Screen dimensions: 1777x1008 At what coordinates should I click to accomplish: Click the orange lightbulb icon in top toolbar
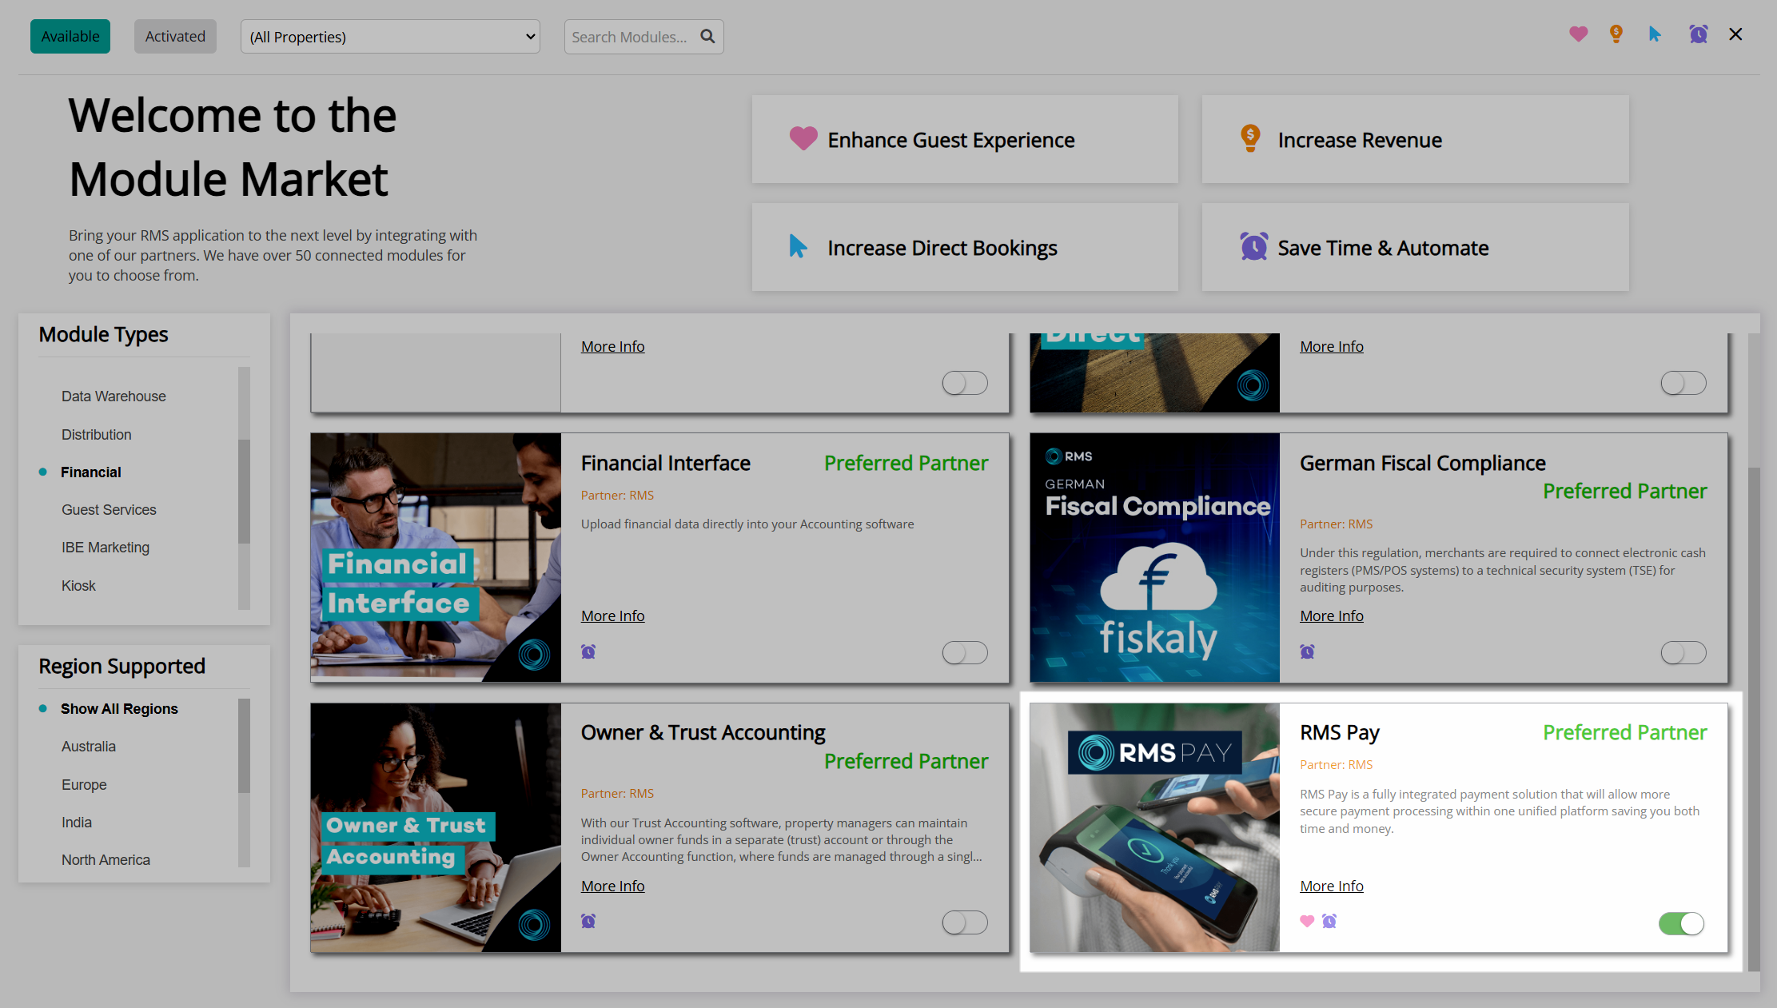tap(1616, 34)
